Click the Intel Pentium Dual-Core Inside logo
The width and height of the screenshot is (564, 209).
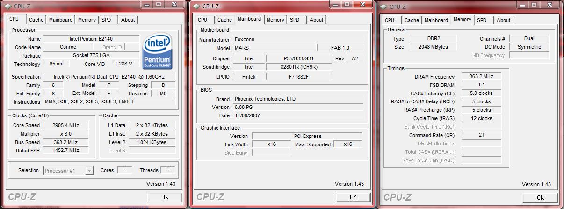pyautogui.click(x=158, y=51)
